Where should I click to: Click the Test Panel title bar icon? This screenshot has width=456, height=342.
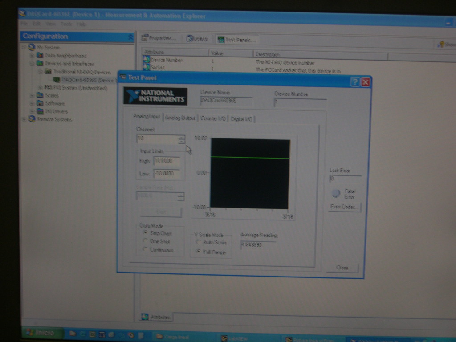[123, 77]
